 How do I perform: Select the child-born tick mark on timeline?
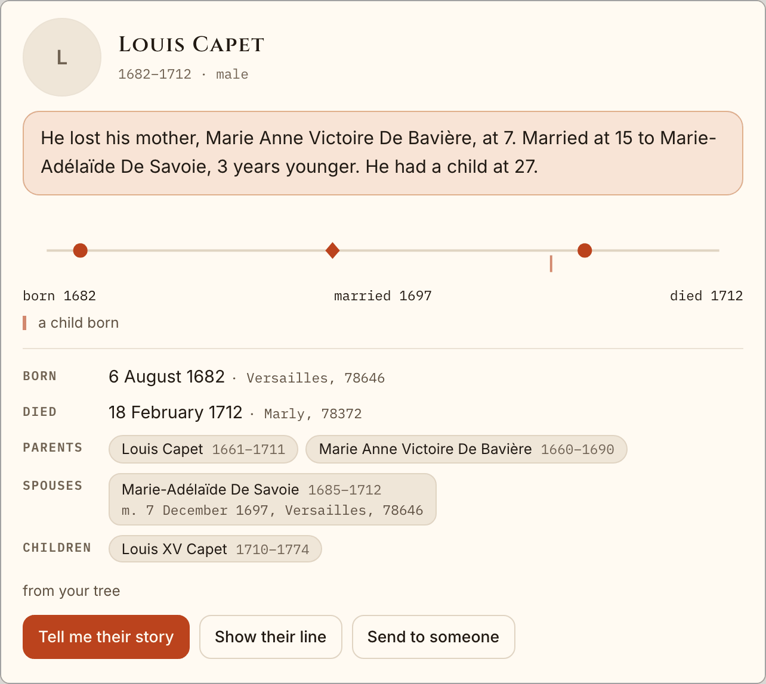(551, 263)
